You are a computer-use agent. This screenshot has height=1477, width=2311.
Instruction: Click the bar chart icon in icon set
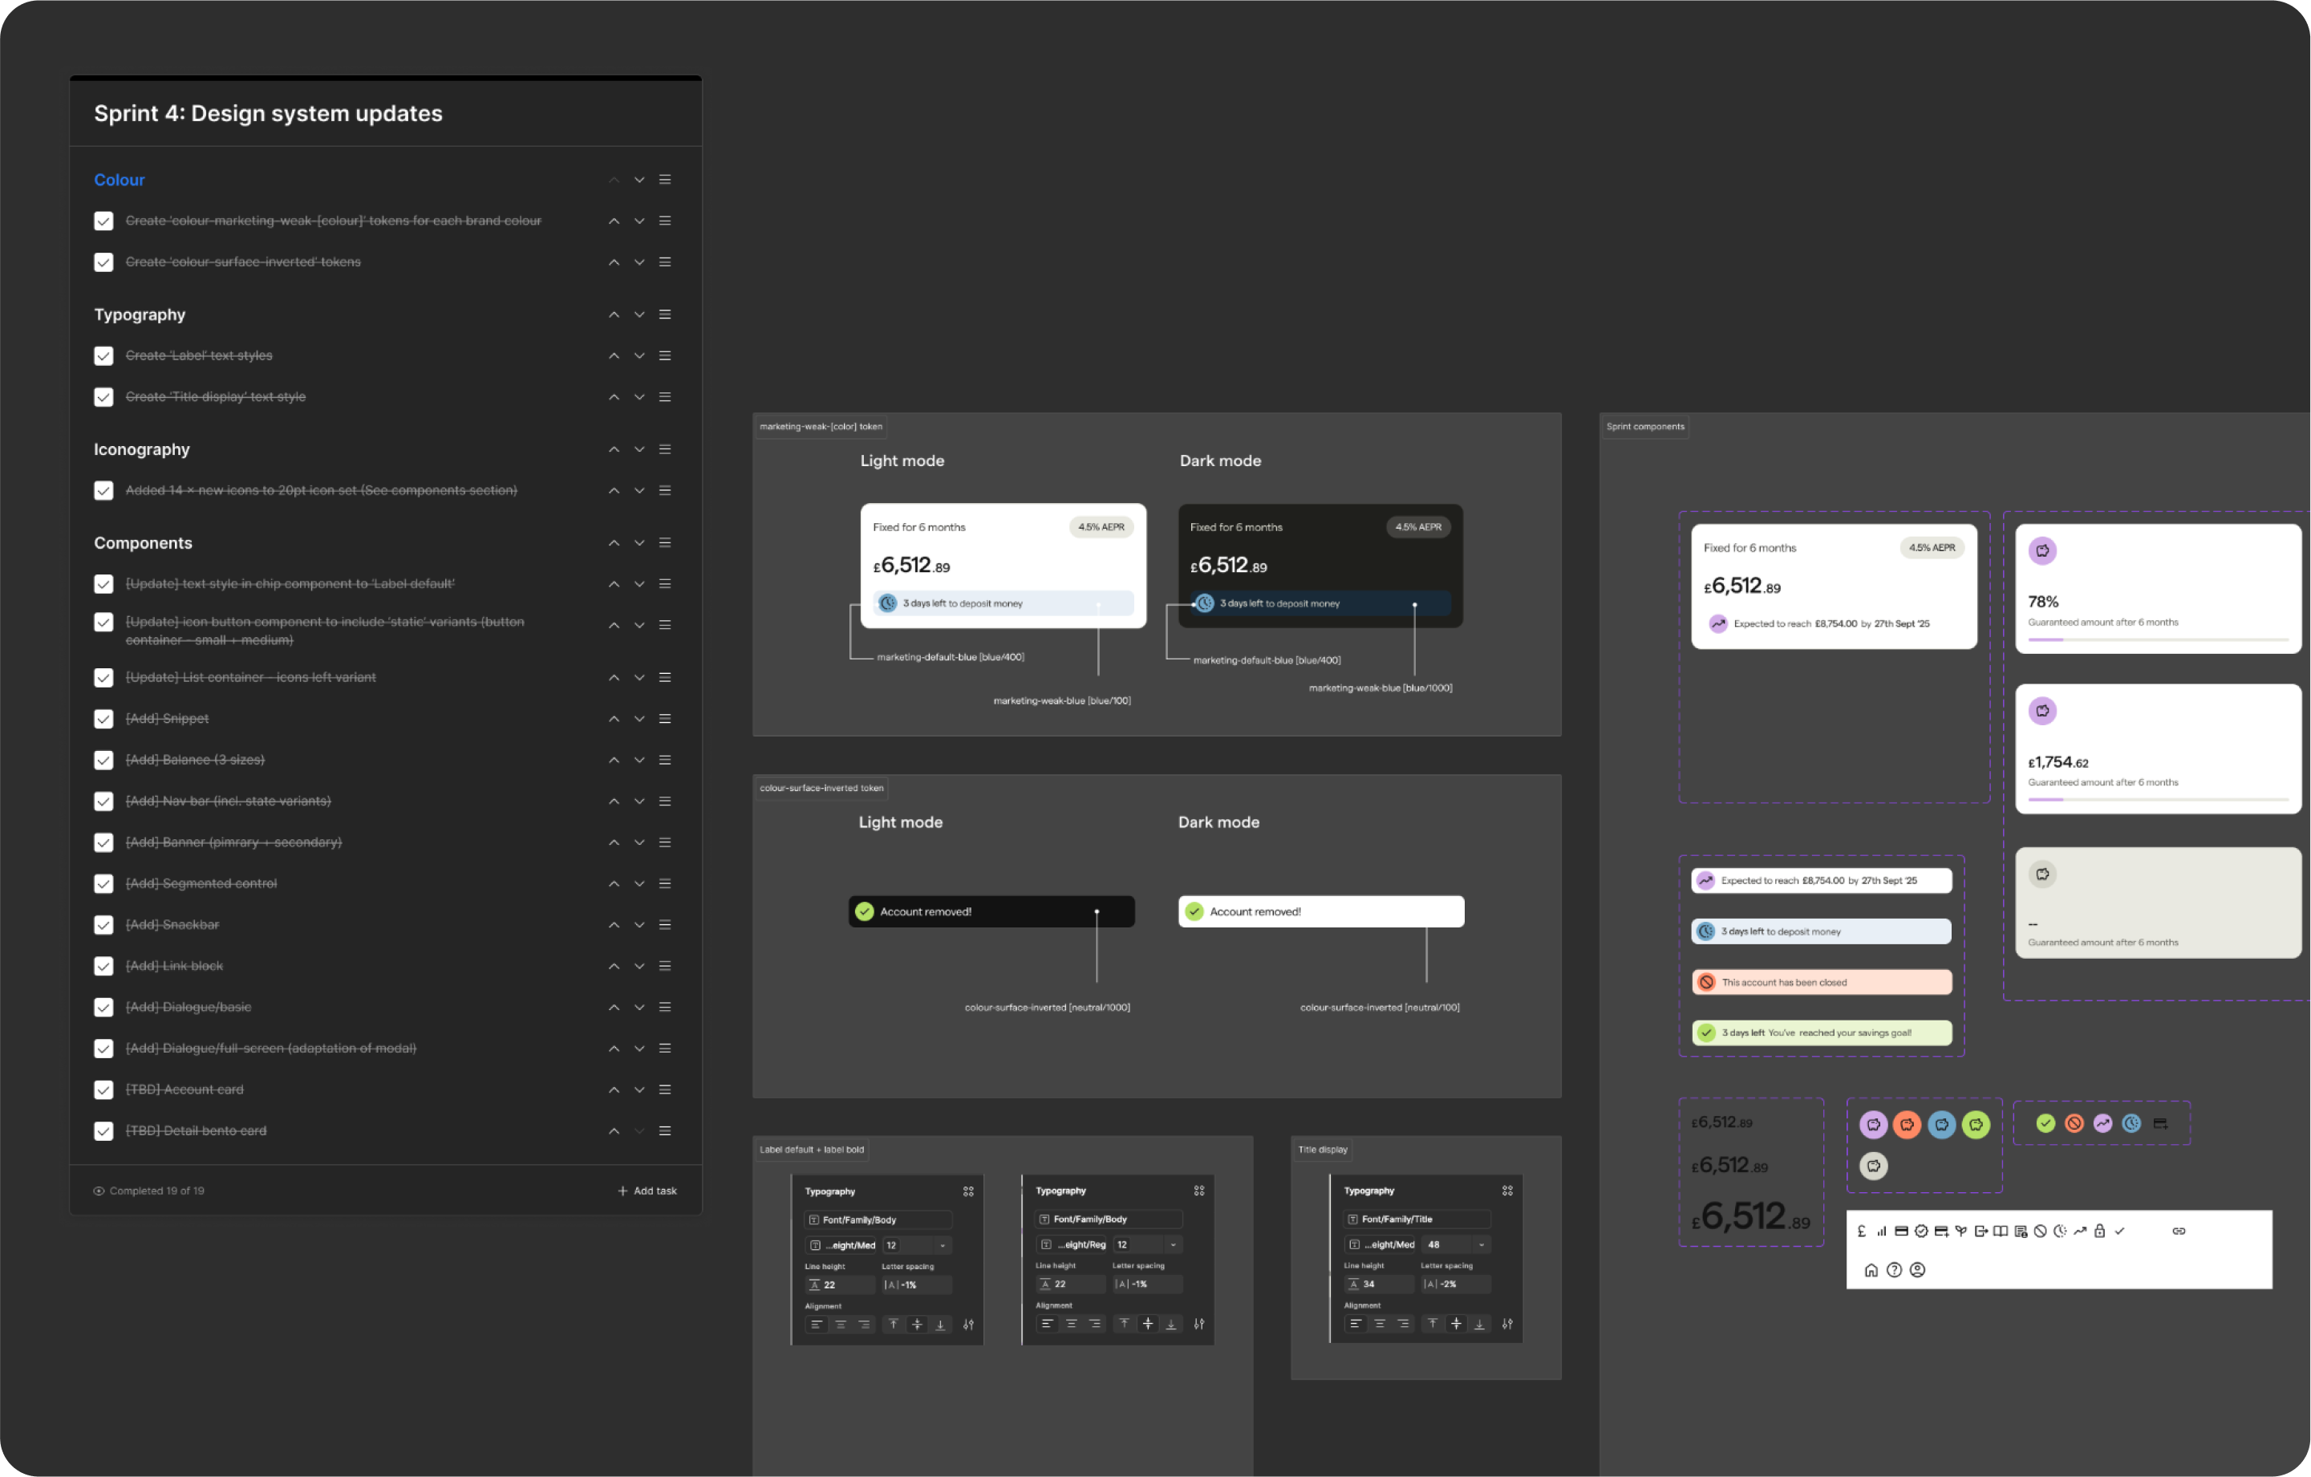[x=1881, y=1232]
